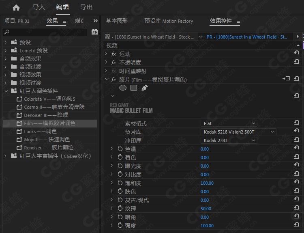
Task: Reset the 运动 effect
Action: tap(296, 53)
